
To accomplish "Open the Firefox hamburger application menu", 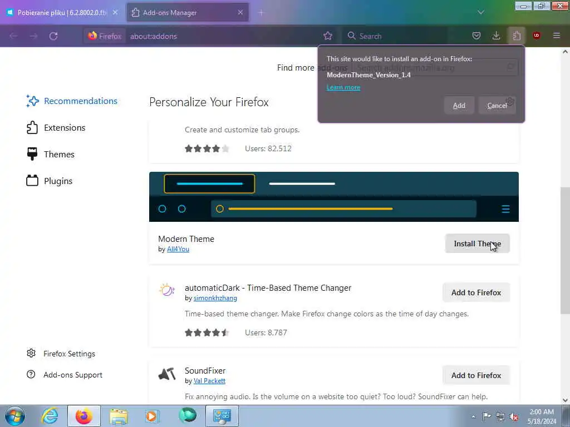I will click(x=557, y=36).
